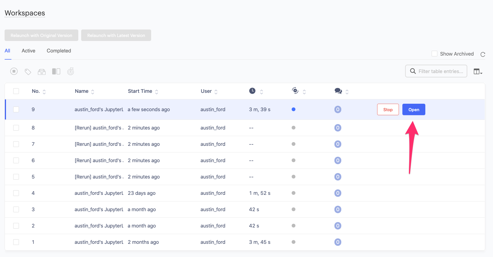The width and height of the screenshot is (493, 257).
Task: Check the checkbox for workspace 2
Action: 16,226
